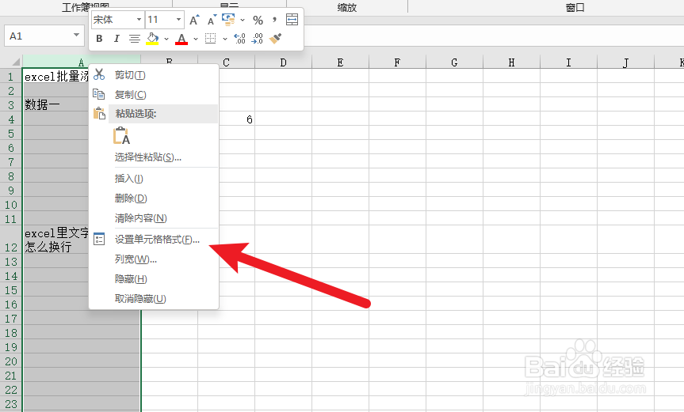Image resolution: width=684 pixels, height=412 pixels.
Task: Click cell containing 6 in column C
Action: [226, 119]
